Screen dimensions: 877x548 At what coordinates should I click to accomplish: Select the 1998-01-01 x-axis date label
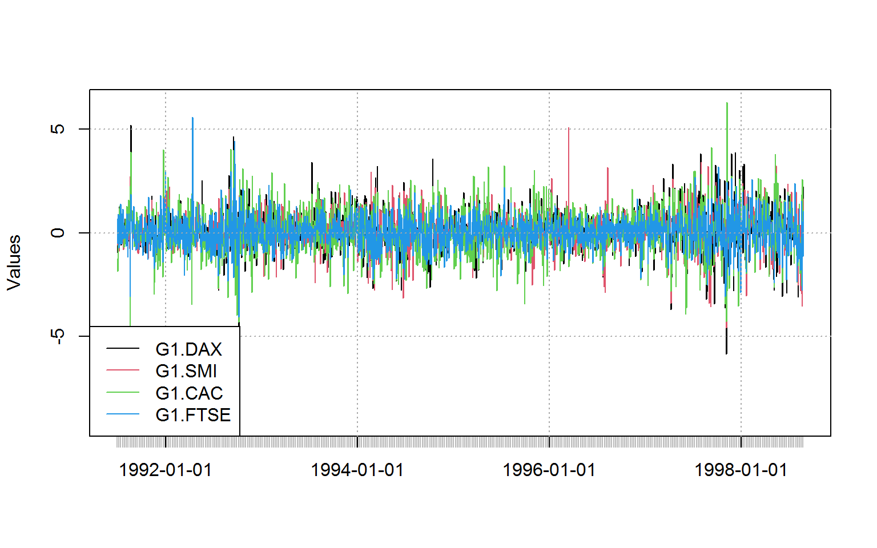[x=741, y=470]
